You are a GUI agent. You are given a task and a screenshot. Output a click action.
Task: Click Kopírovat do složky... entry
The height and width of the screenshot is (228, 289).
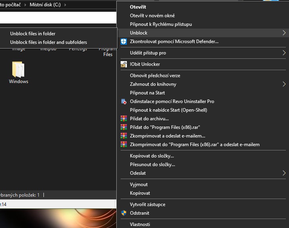152,156
